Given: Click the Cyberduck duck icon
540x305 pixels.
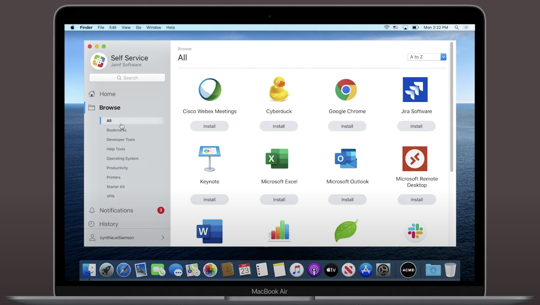Looking at the screenshot, I should (x=279, y=89).
